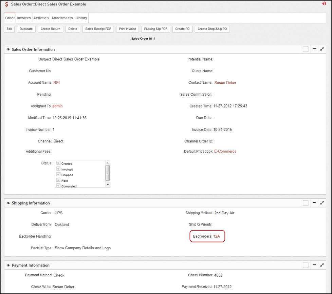Switch to the Order tab

(x=10, y=18)
